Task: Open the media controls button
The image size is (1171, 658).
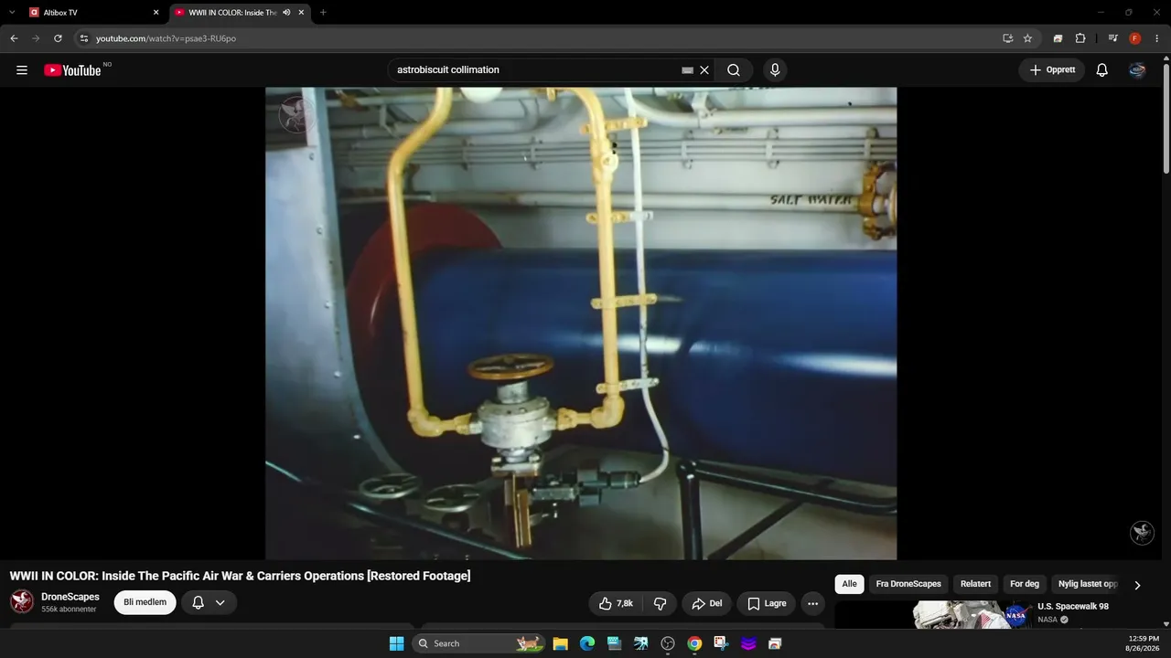Action: pyautogui.click(x=1112, y=38)
